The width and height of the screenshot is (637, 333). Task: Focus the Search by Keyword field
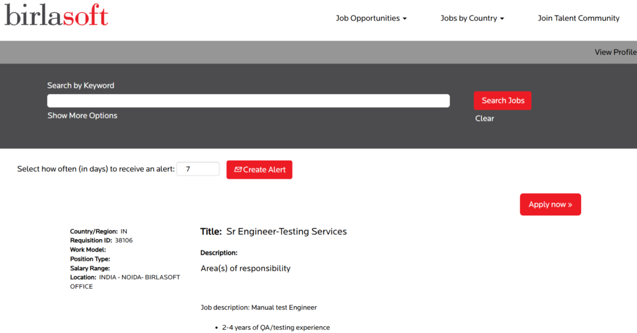point(248,101)
